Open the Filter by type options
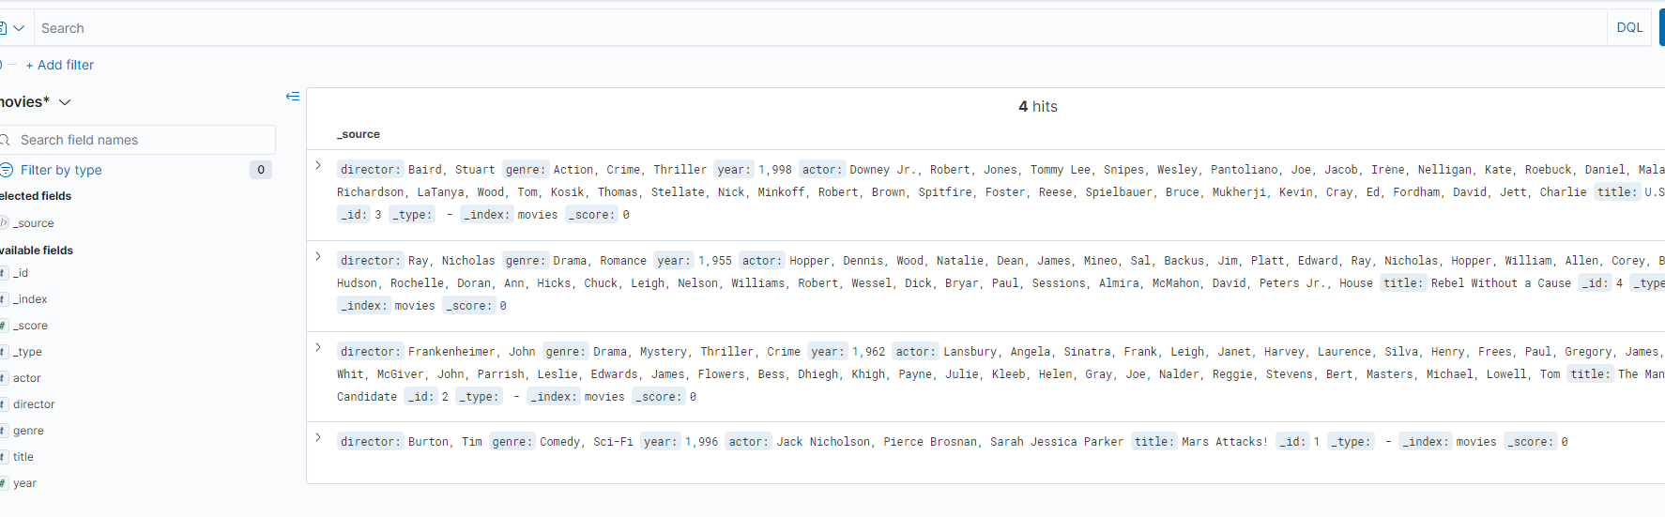 pyautogui.click(x=61, y=170)
